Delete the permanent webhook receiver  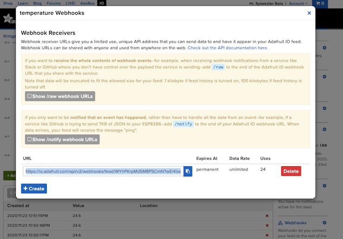tap(291, 171)
